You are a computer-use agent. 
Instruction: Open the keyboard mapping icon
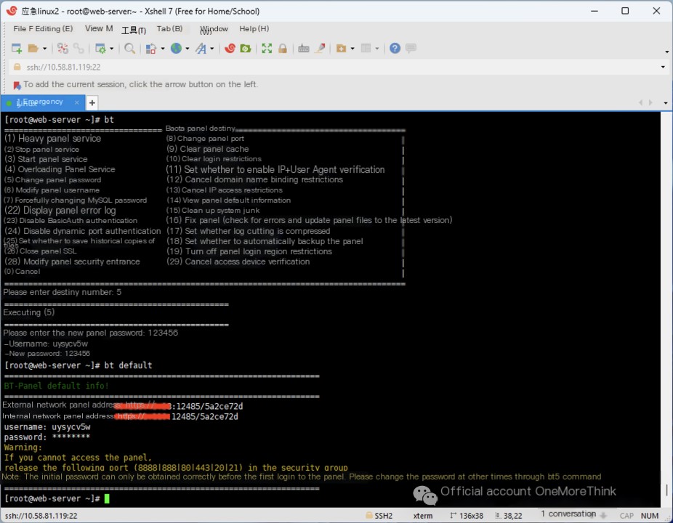click(304, 49)
